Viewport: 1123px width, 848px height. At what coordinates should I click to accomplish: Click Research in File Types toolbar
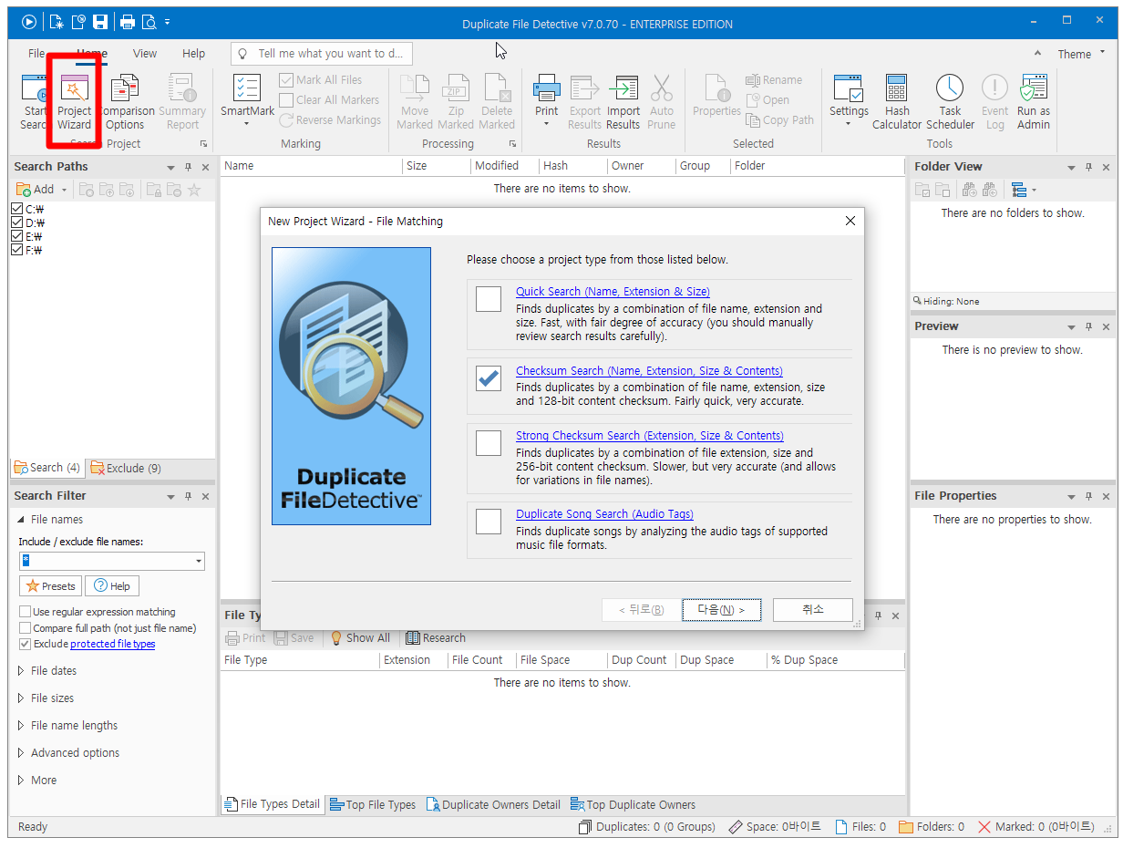coord(436,638)
